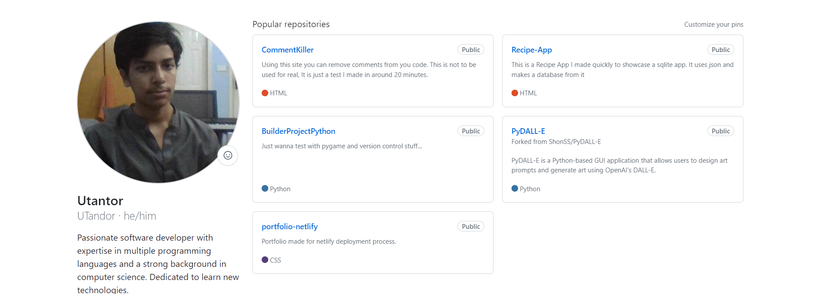Image resolution: width=824 pixels, height=294 pixels.
Task: Click Customize your pins
Action: [x=714, y=24]
